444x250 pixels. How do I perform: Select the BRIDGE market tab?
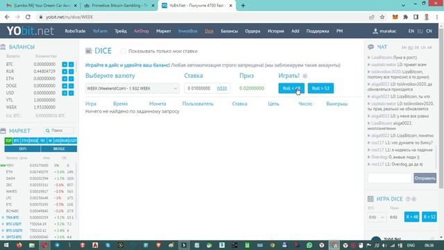(x=59, y=149)
